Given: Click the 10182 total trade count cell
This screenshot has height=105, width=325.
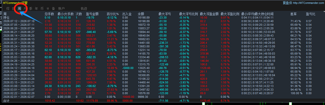Looking at the screenshot, I should pyautogui.click(x=80, y=100).
